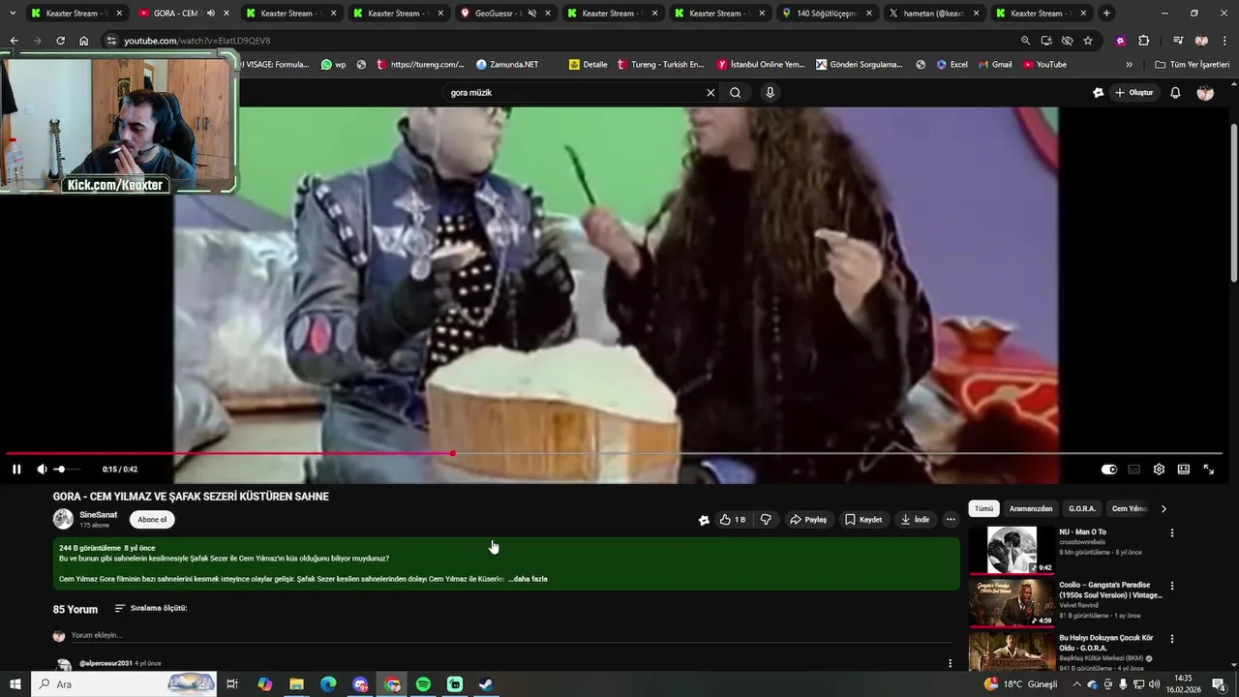1239x697 pixels.
Task: Adjust the video volume slider
Action: (x=66, y=470)
